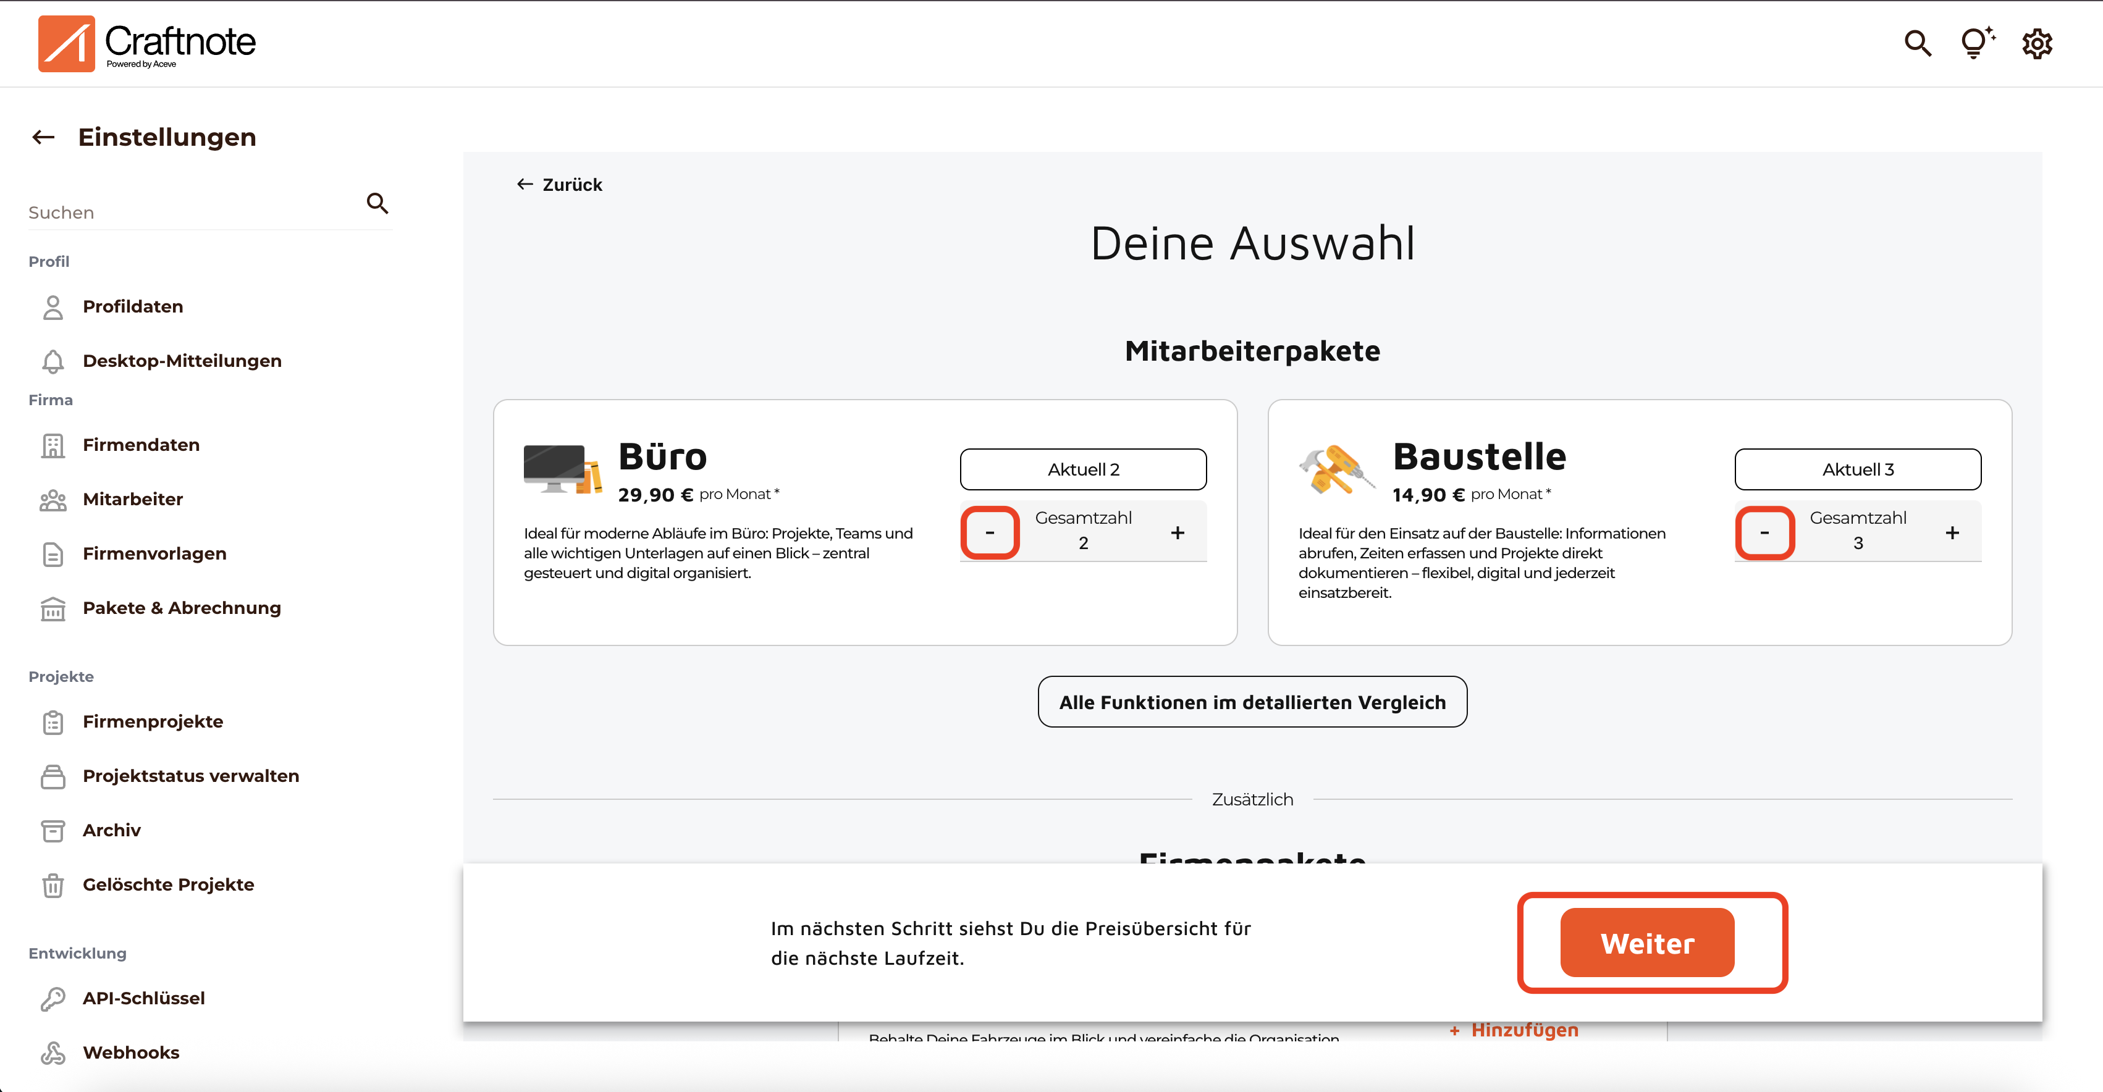Decrease the Baustelle package Gesamtzahl
This screenshot has height=1092, width=2103.
[x=1765, y=532]
